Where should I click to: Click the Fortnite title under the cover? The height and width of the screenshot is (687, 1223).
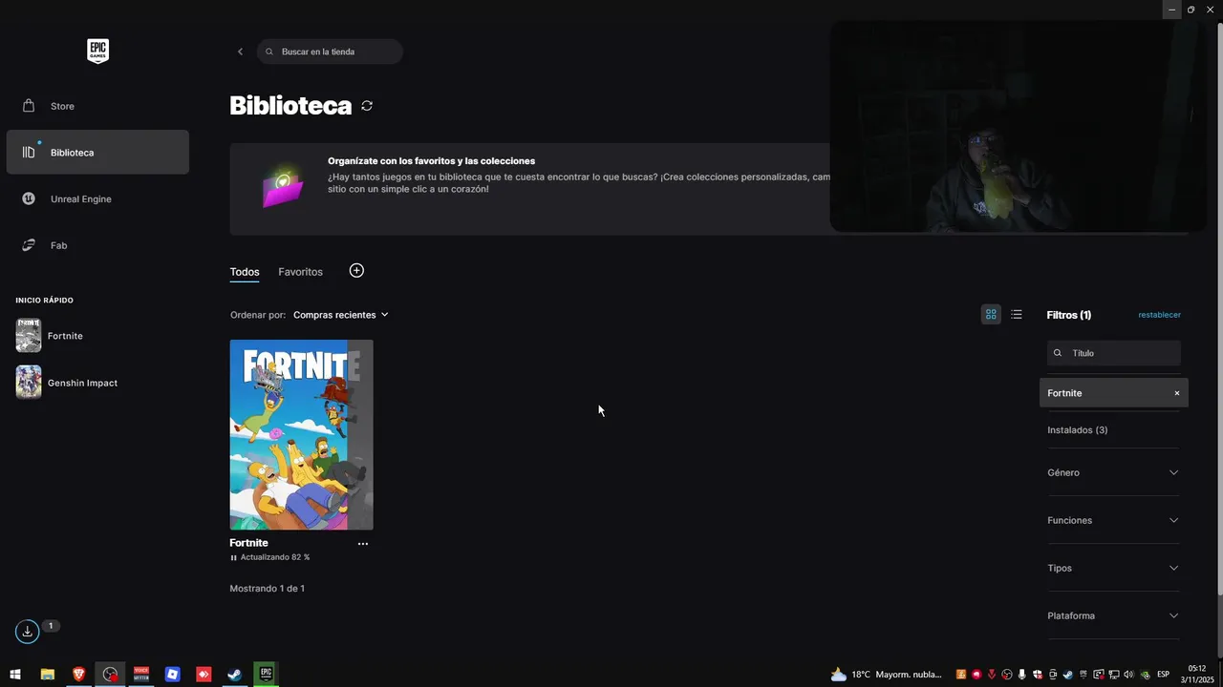pyautogui.click(x=248, y=543)
